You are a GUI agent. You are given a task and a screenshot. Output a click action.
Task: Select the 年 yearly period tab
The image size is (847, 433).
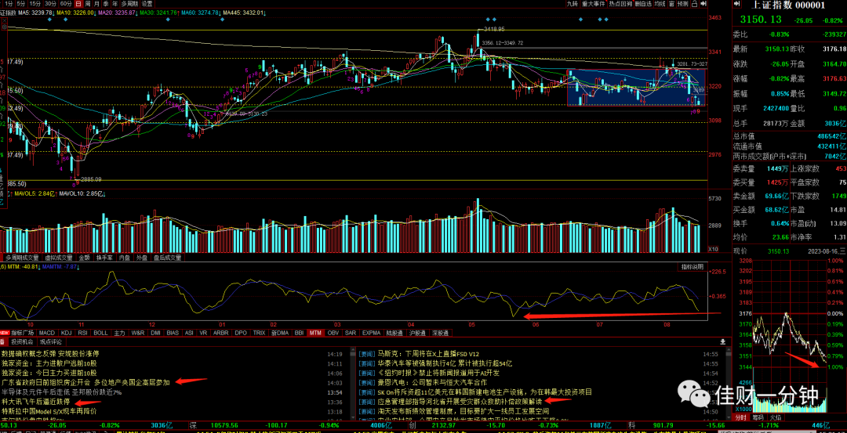click(x=115, y=4)
